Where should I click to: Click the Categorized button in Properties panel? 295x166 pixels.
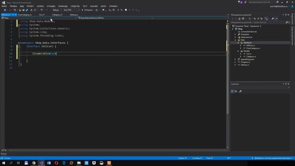(x=232, y=91)
